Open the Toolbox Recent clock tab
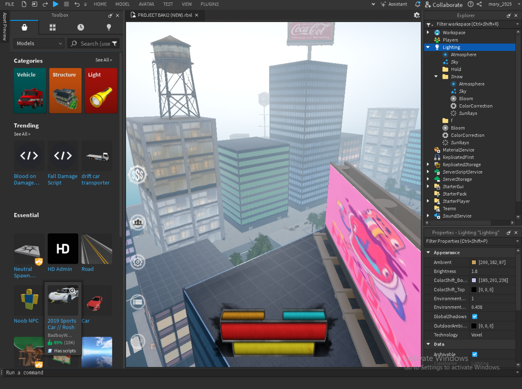 point(81,27)
